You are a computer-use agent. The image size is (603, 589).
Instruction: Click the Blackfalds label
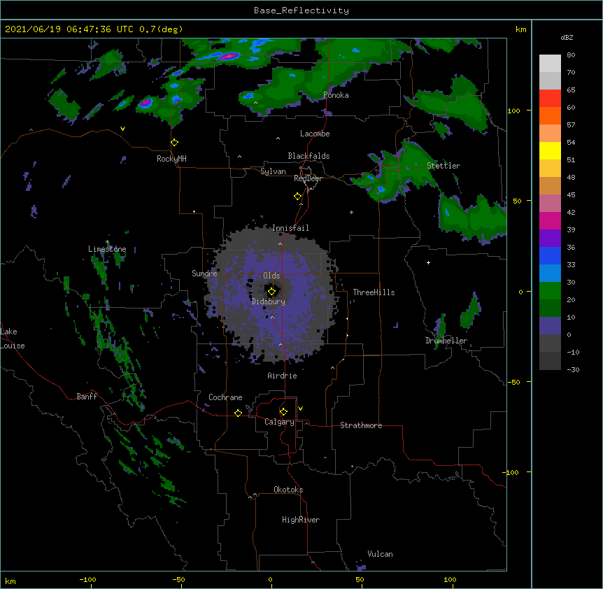coord(308,156)
